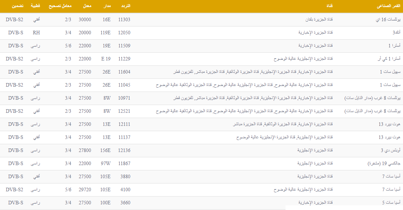This screenshot has height=210, width=403.
Task: Click symbol rate 27800
Action: 85,151
